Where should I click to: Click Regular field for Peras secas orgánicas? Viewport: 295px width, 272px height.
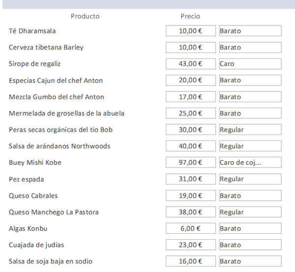[250, 130]
